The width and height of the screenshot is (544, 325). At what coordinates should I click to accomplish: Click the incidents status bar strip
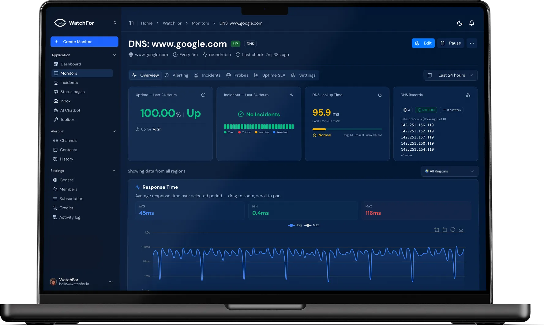tap(259, 127)
